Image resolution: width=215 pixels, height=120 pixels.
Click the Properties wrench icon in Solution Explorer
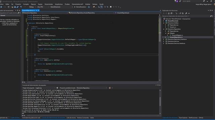click(x=186, y=13)
